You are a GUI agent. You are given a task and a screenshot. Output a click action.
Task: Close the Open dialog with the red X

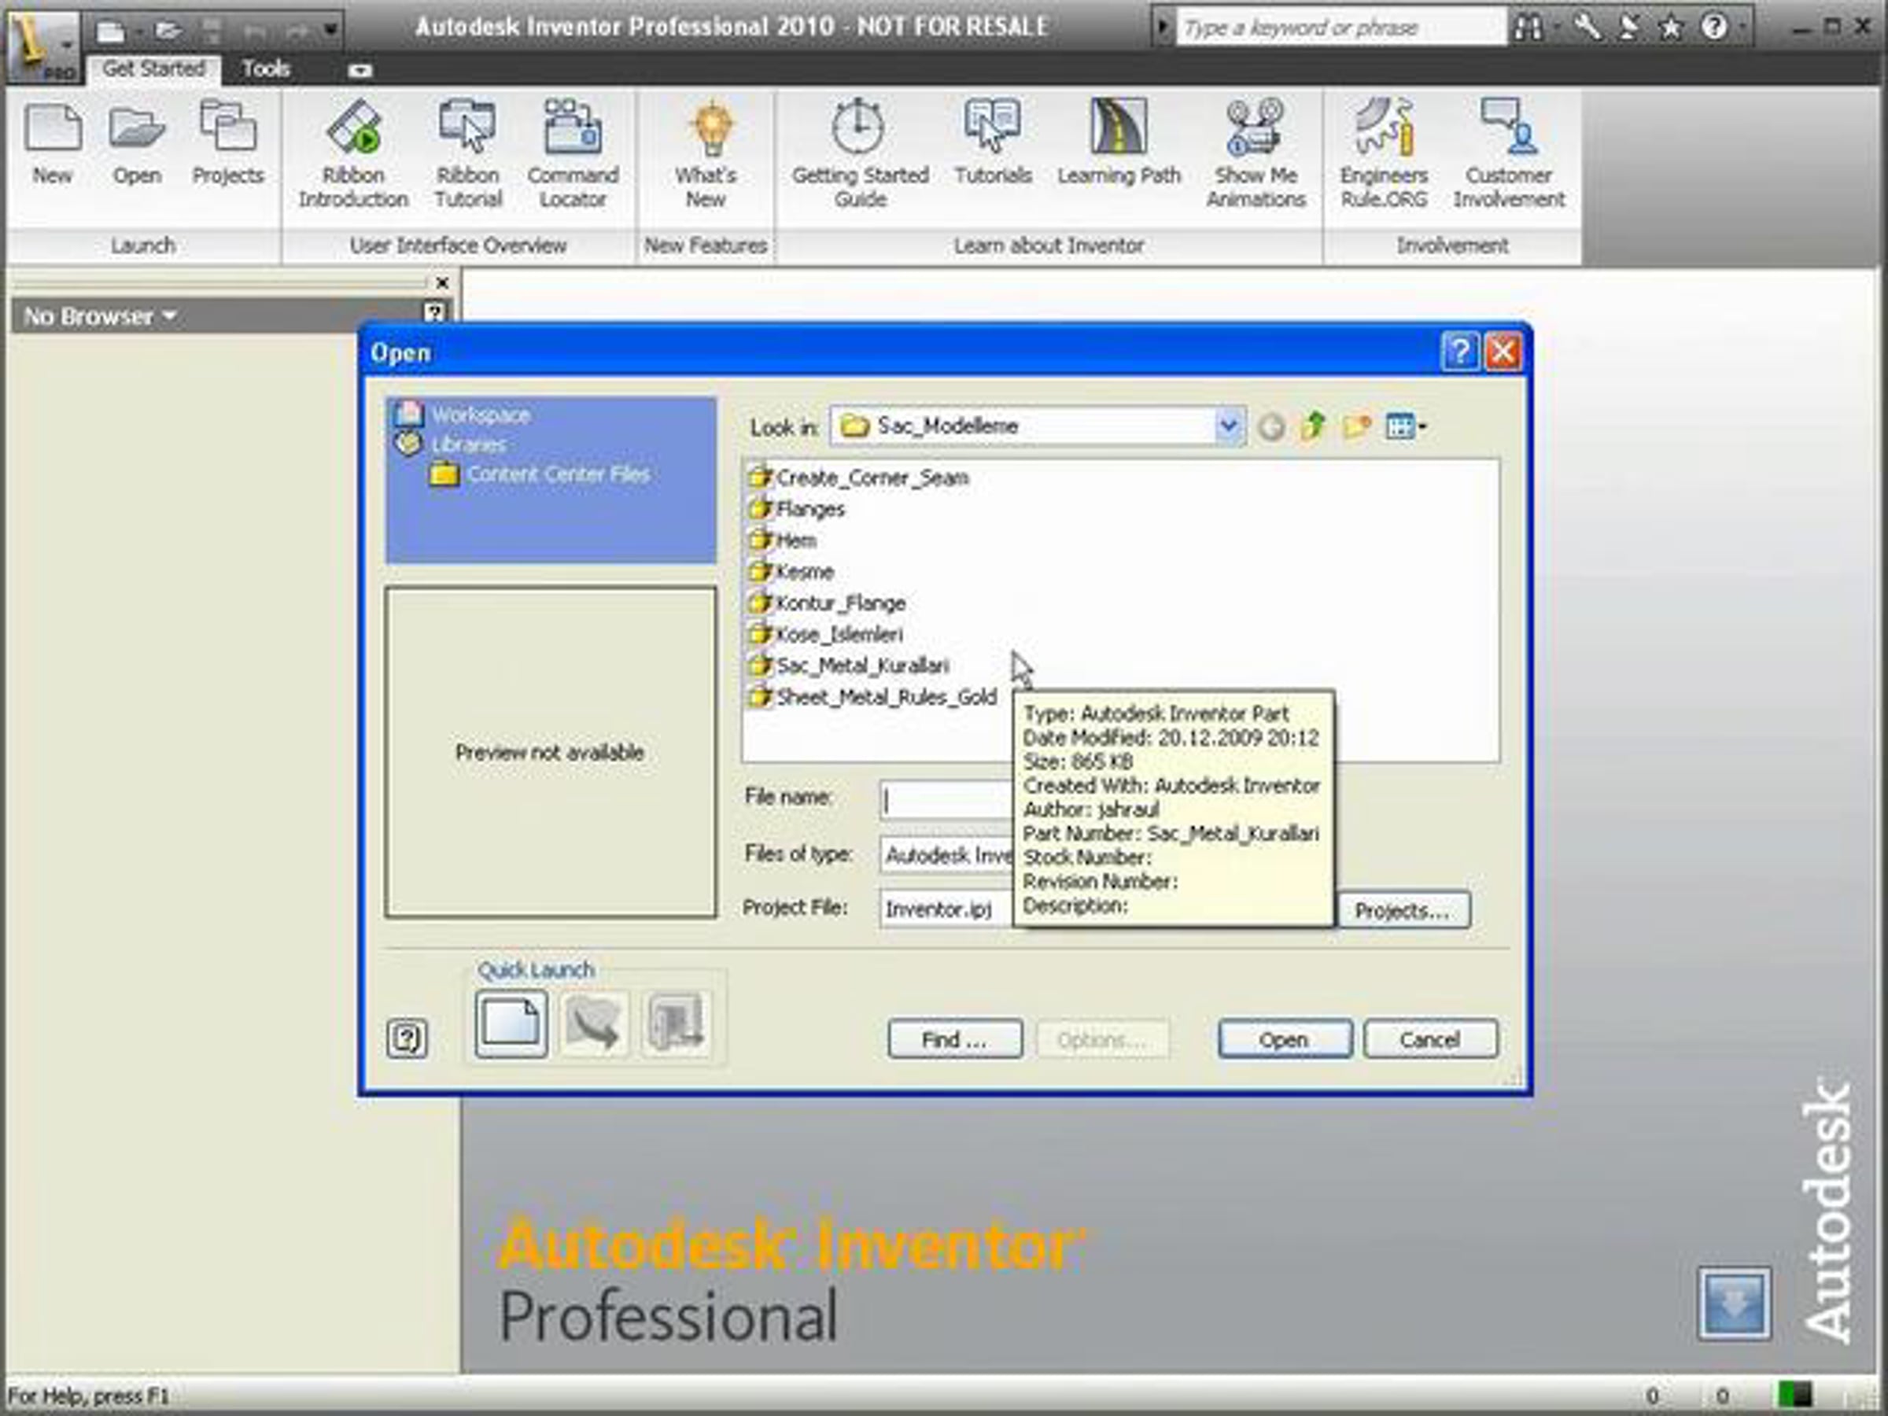1503,352
